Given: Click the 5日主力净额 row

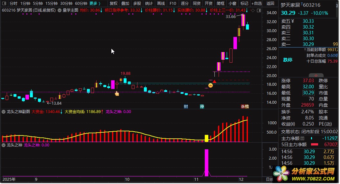Looking at the screenshot, I should tap(309, 145).
